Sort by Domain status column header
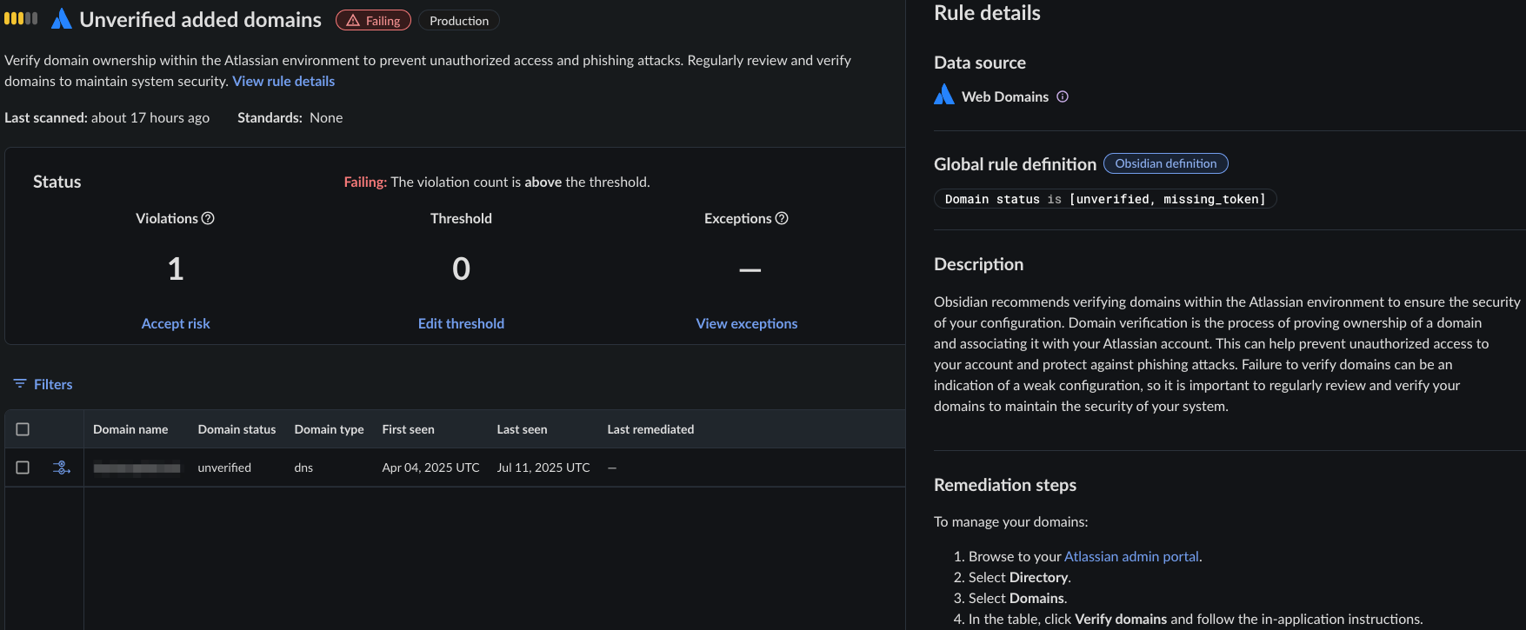Viewport: 1526px width, 630px height. pos(237,429)
